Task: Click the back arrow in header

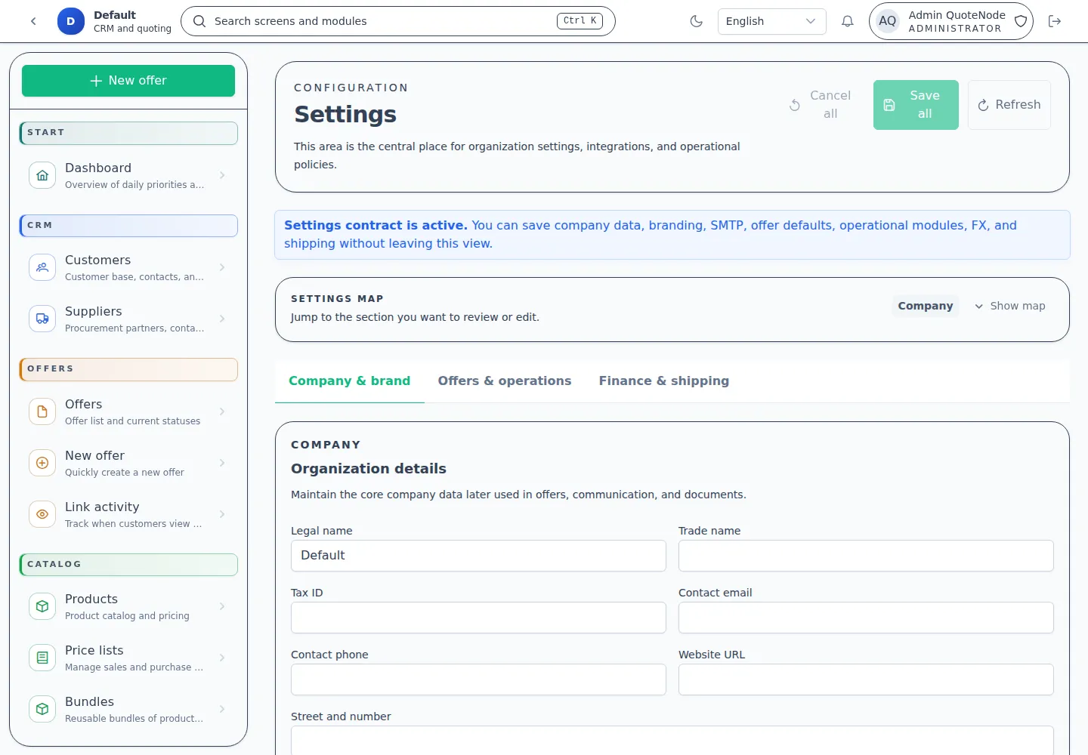Action: click(33, 21)
